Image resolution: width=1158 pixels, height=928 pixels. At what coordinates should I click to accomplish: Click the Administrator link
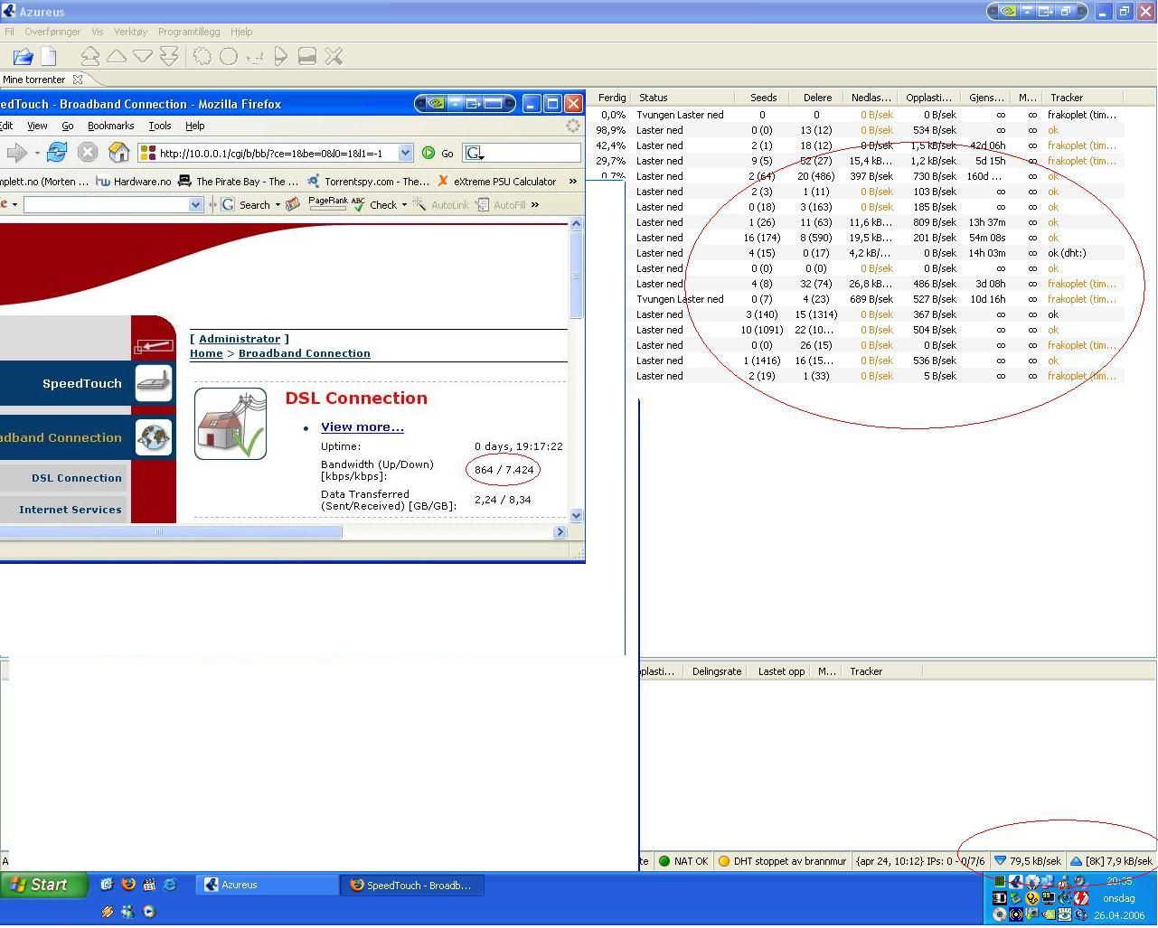pos(240,339)
